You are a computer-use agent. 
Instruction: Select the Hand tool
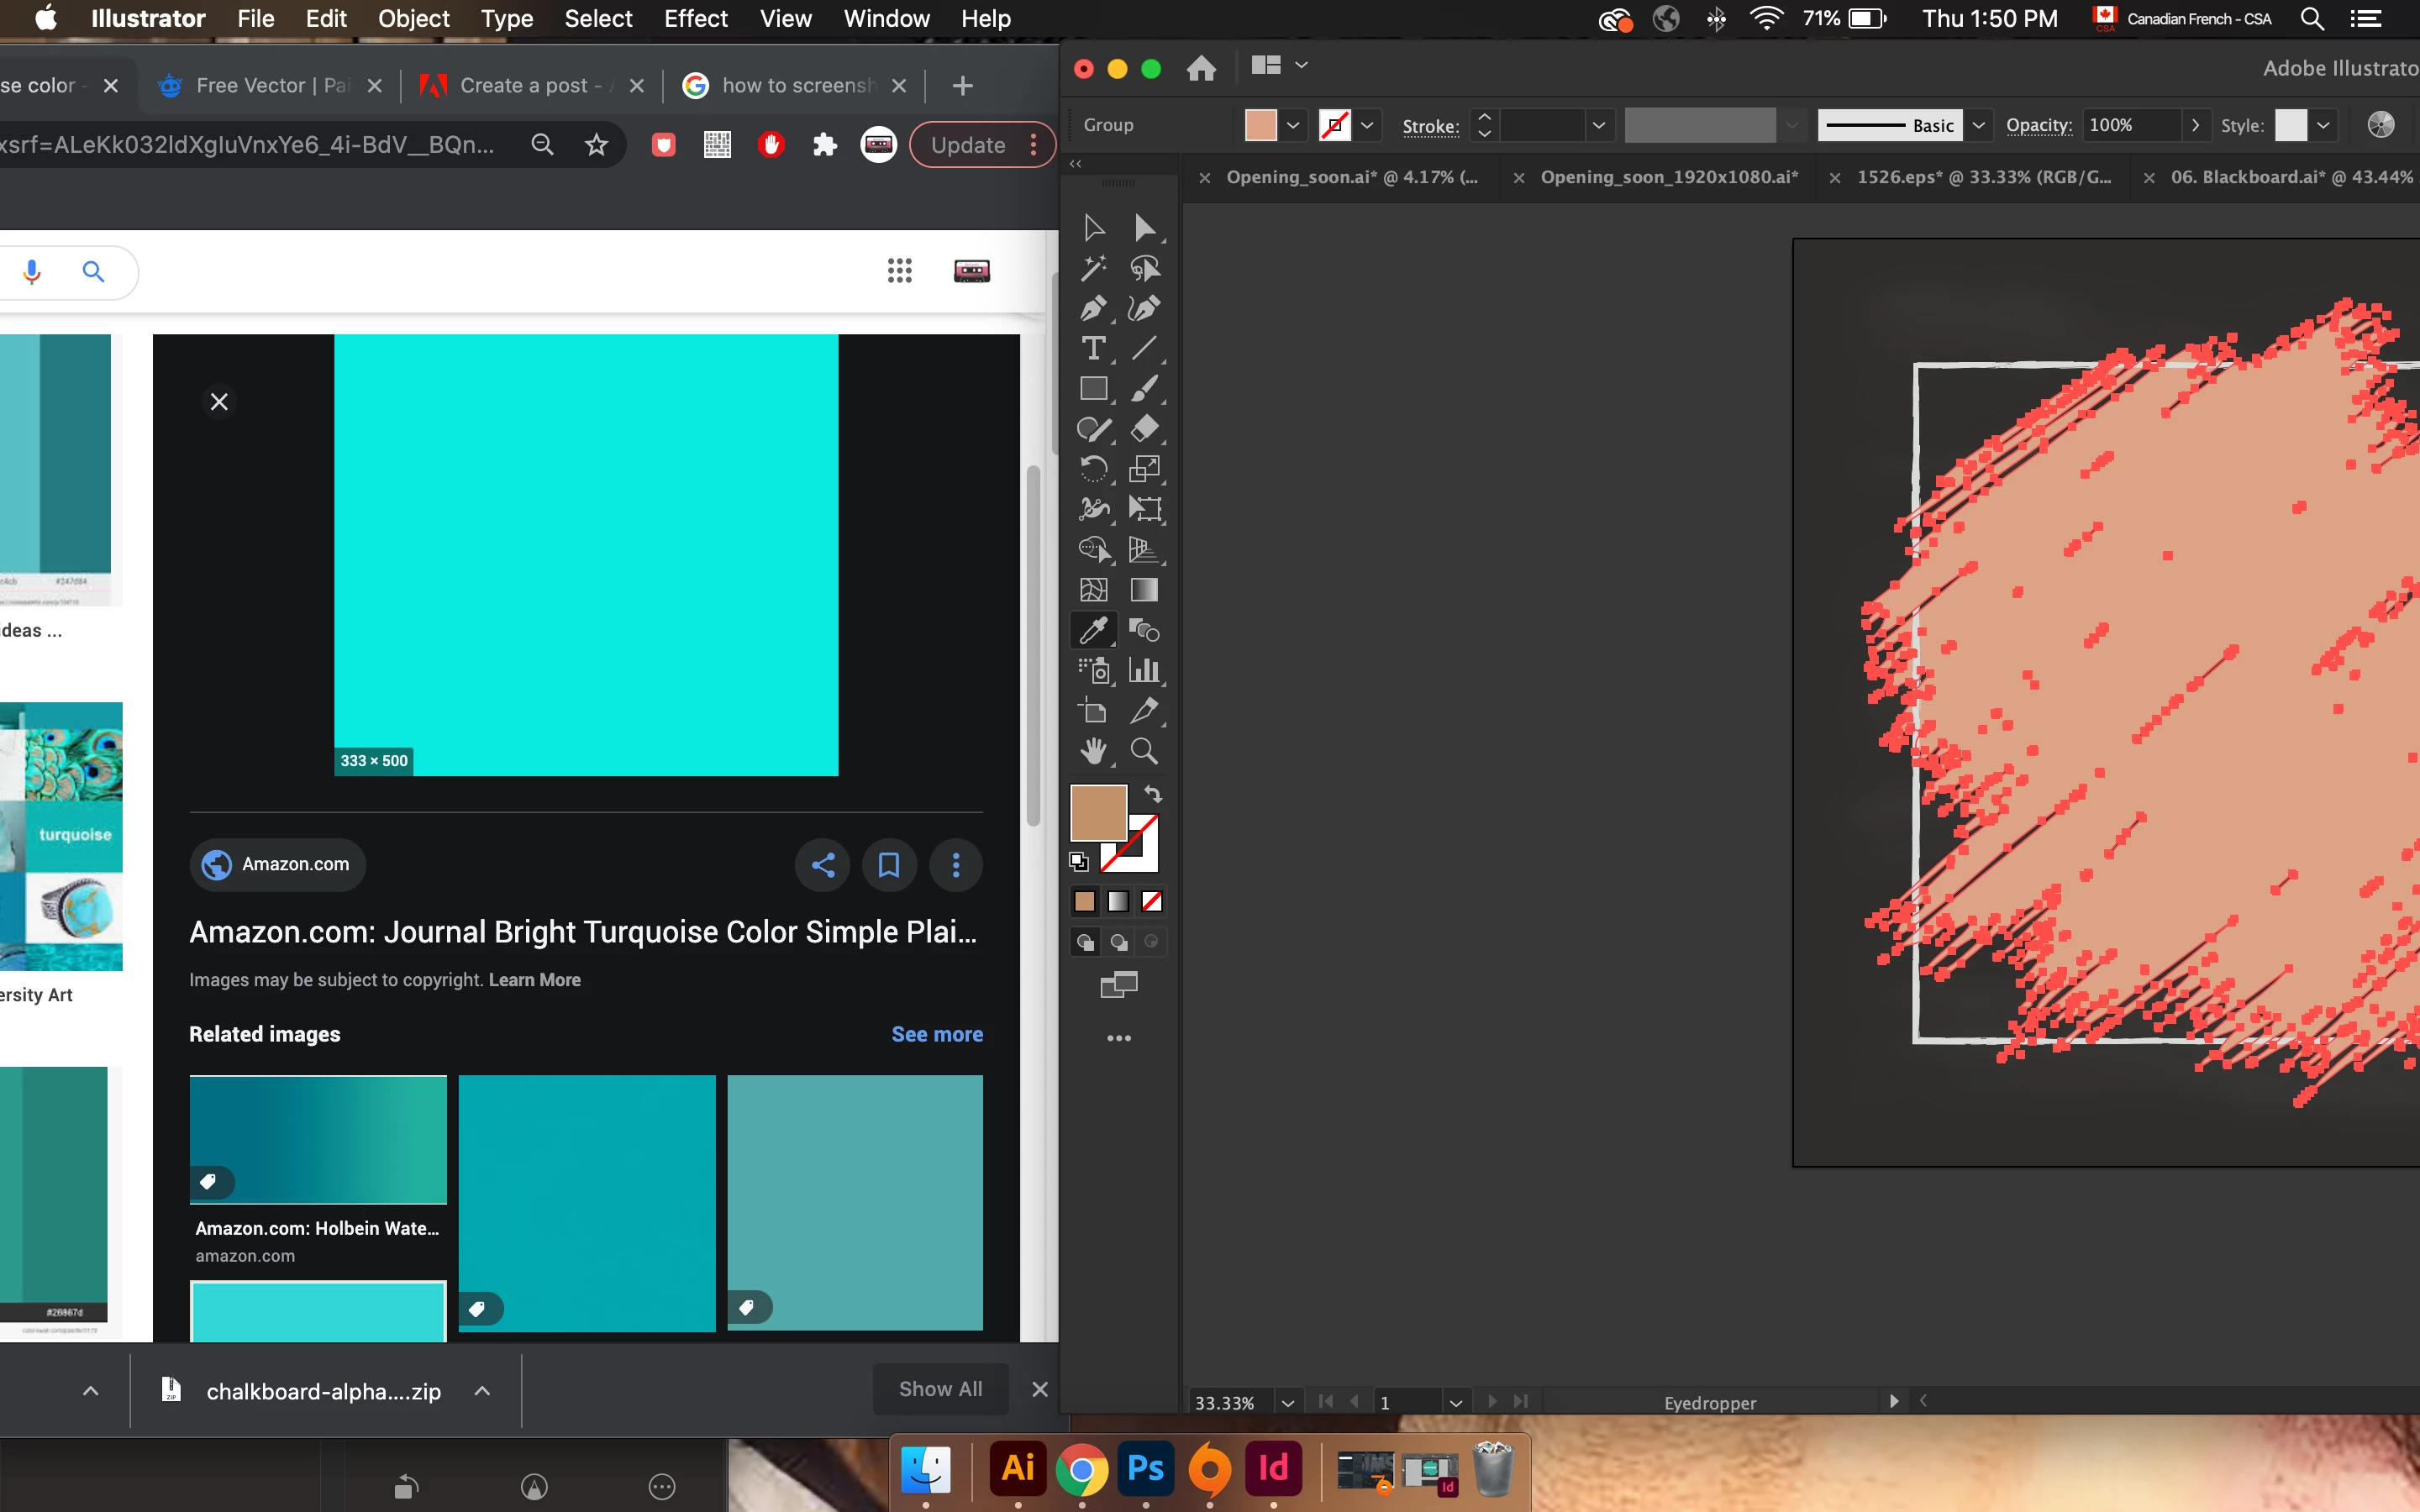[x=1093, y=751]
